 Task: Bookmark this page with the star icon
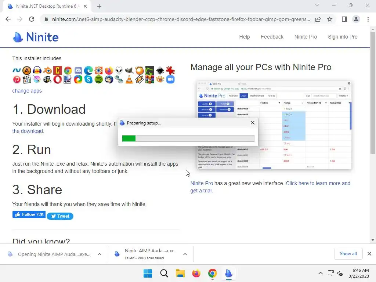click(330, 19)
